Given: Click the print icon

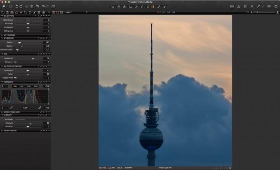Looking at the screenshot, I should 269,7.
